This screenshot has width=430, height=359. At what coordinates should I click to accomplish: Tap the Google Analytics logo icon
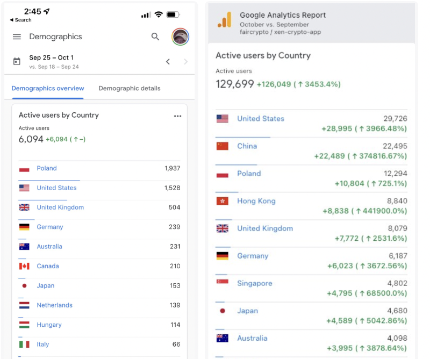coord(224,20)
